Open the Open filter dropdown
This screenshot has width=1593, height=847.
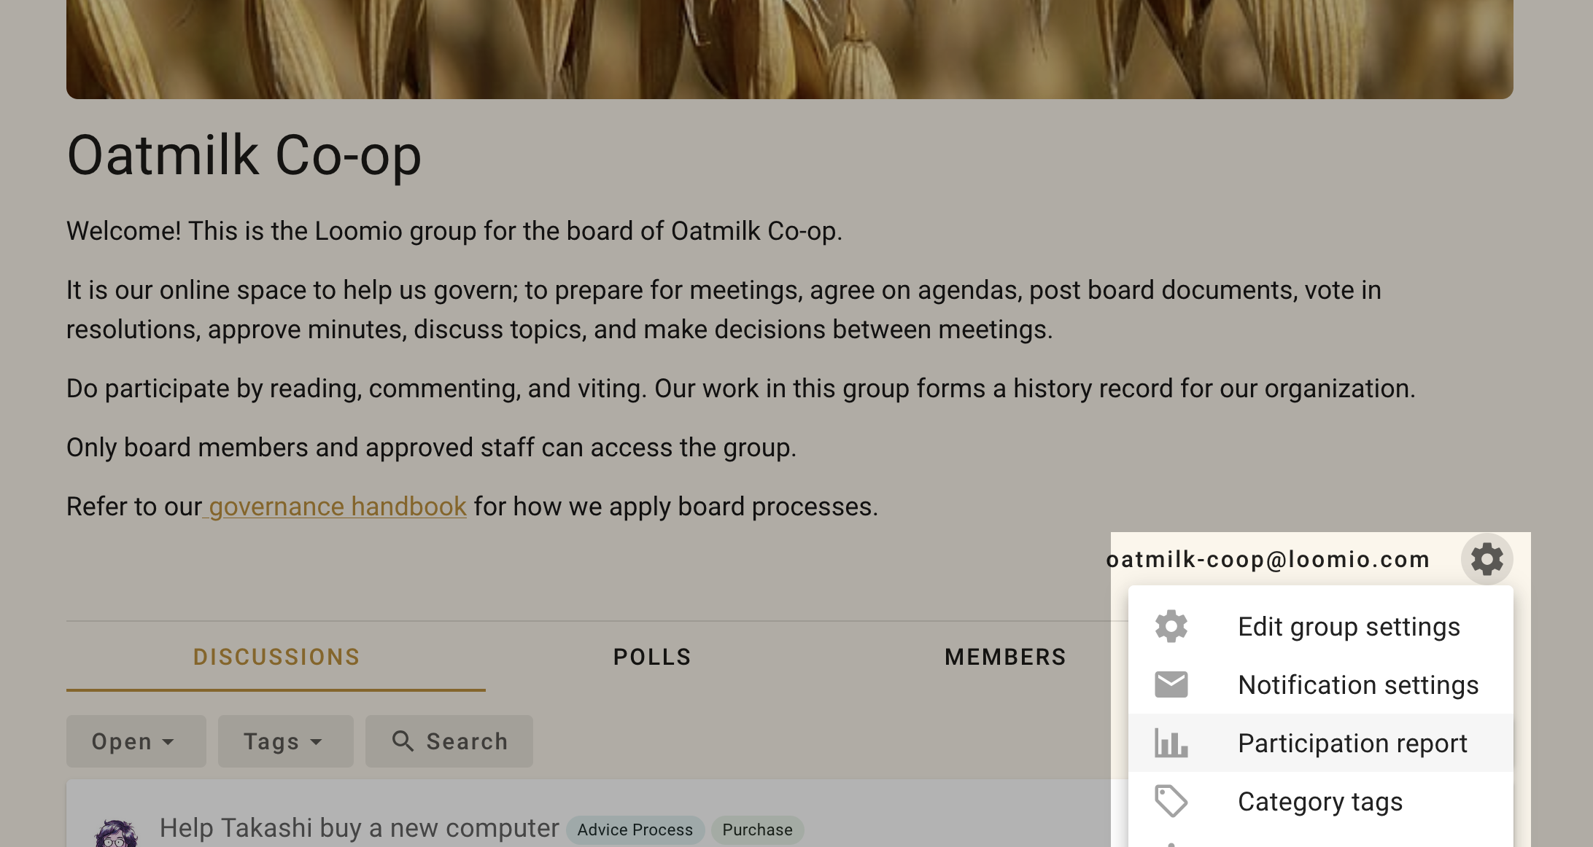click(x=136, y=741)
